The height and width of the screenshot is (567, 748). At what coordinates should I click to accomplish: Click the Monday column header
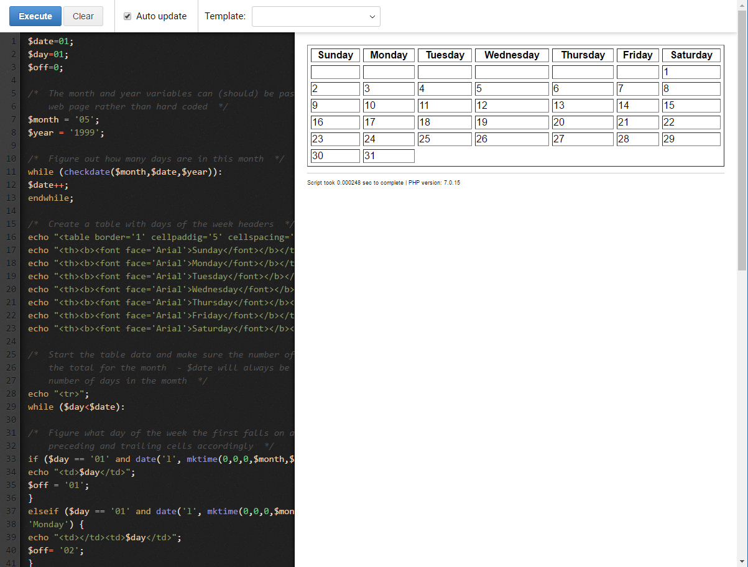tap(389, 55)
